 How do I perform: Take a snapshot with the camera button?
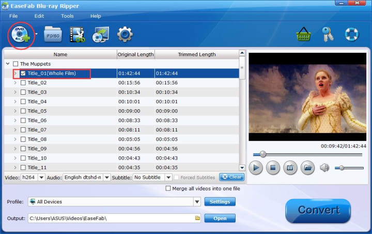pyautogui.click(x=290, y=168)
